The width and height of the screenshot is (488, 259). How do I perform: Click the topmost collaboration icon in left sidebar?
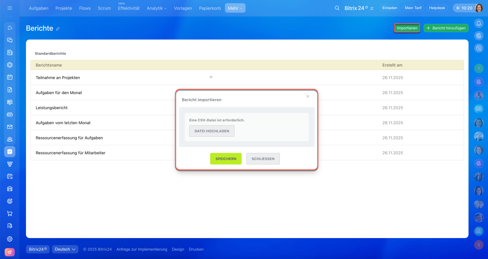click(10, 28)
